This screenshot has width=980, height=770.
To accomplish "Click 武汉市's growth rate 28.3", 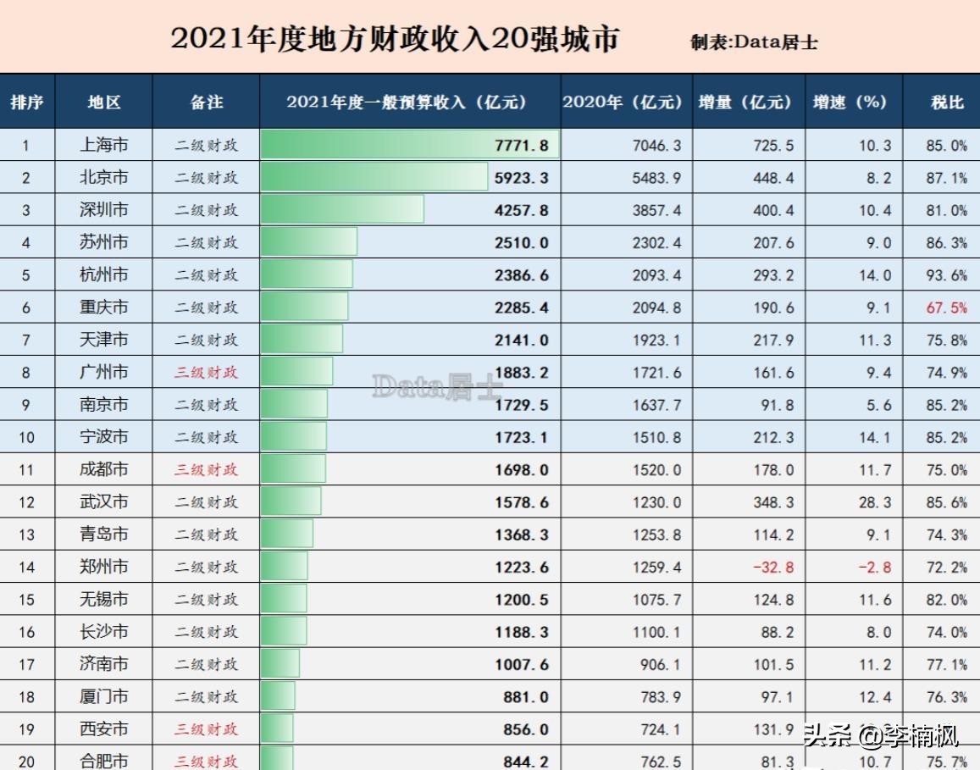I will (872, 501).
